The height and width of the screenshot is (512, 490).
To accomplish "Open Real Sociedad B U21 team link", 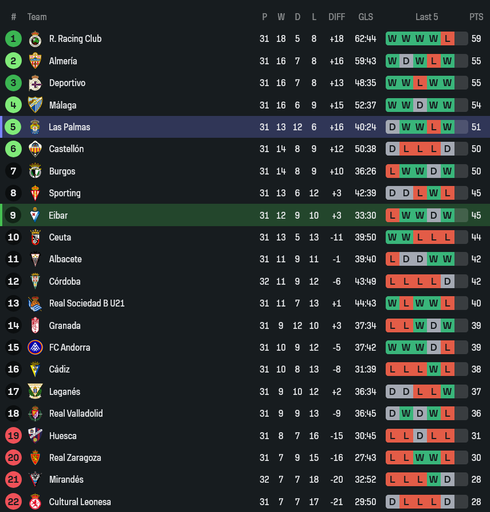I will [x=87, y=303].
